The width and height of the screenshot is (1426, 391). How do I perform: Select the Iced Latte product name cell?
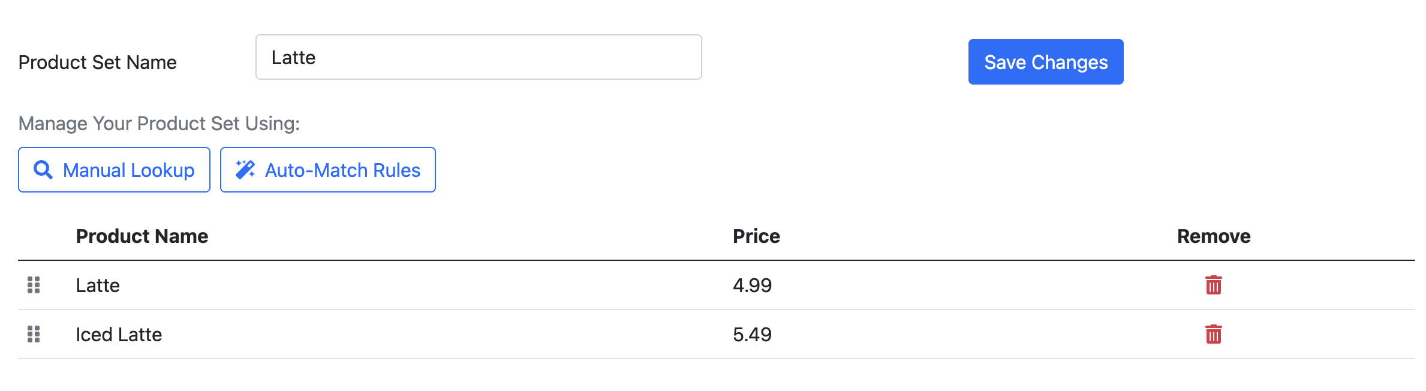(x=119, y=335)
